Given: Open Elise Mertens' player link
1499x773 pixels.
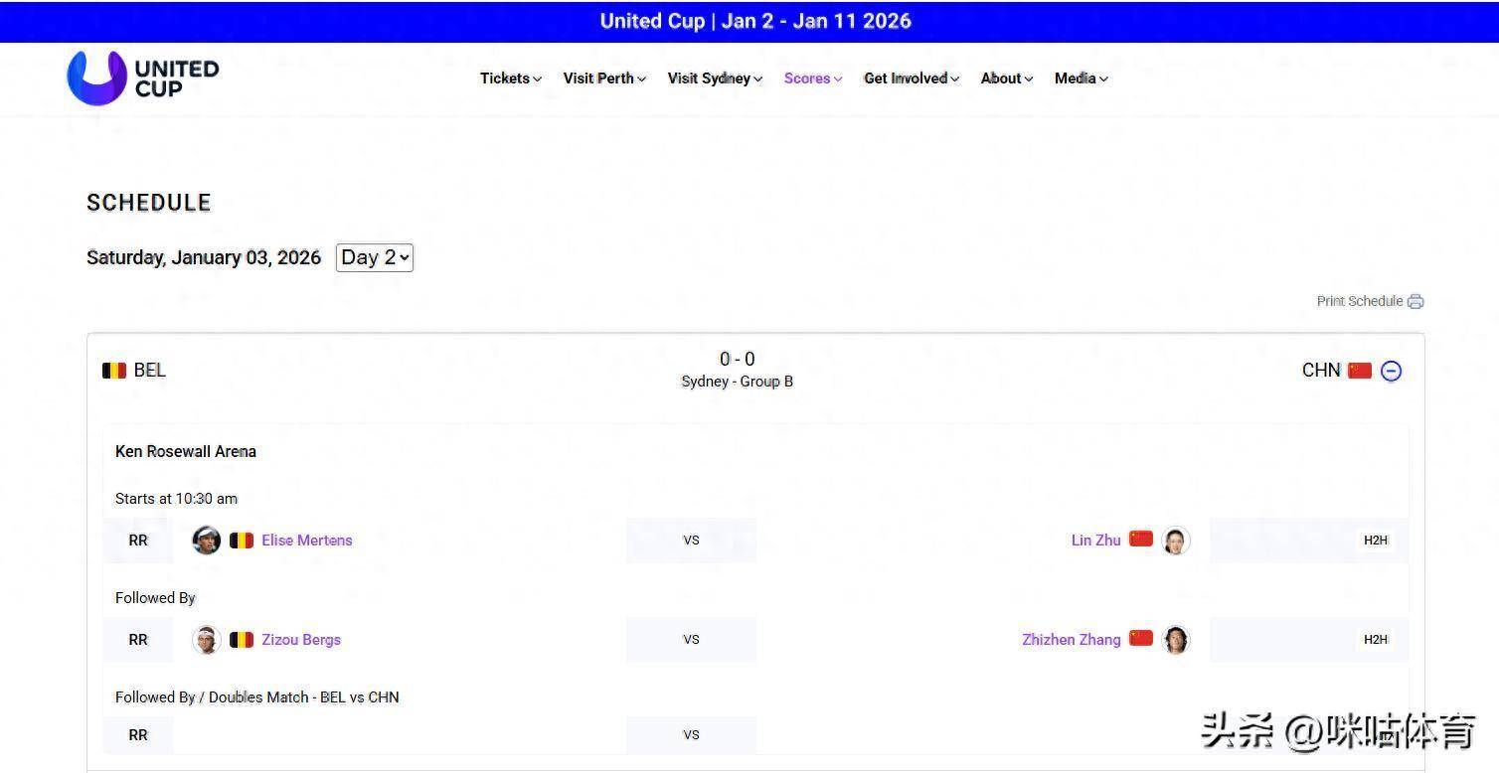Looking at the screenshot, I should [306, 541].
